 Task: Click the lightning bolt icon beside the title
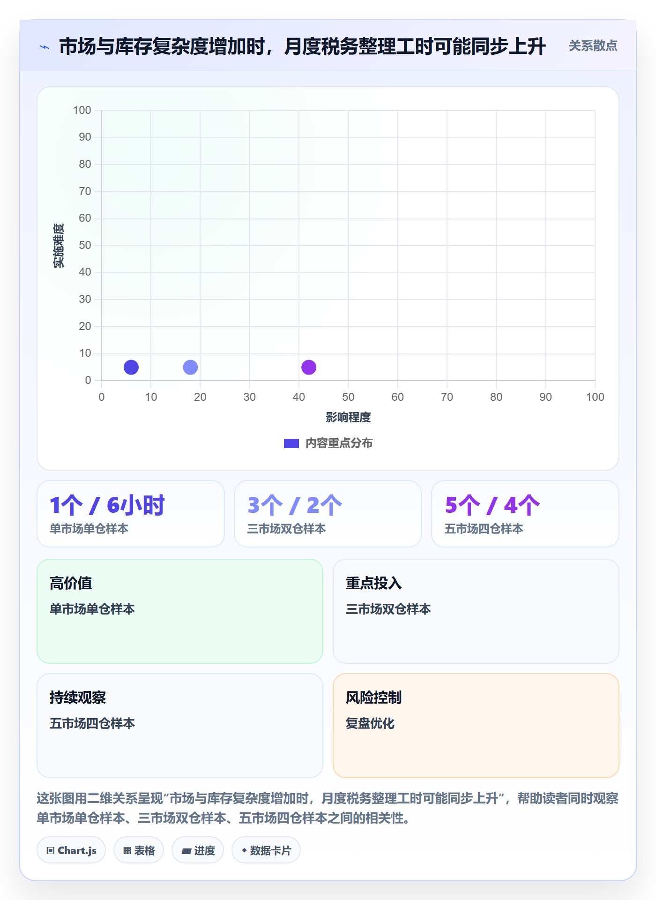coord(45,47)
